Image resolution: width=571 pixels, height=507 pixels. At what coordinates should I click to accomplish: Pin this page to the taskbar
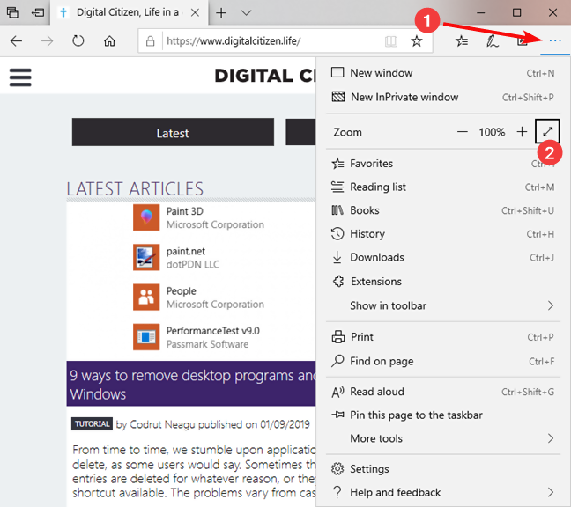[x=443, y=415]
